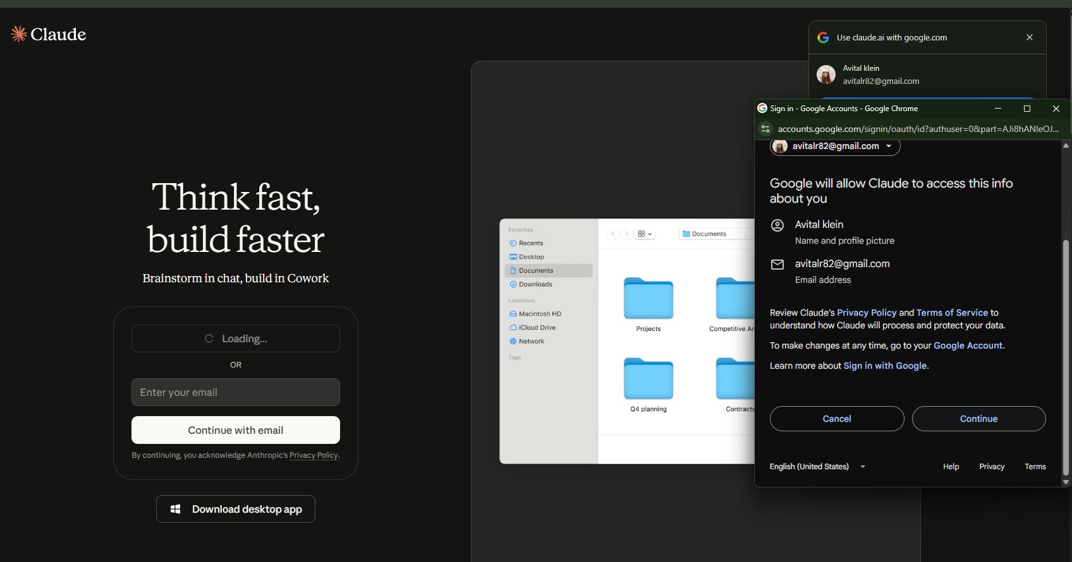Click the Q4 planning folder icon
Screen dimensions: 1072x562
coord(649,378)
